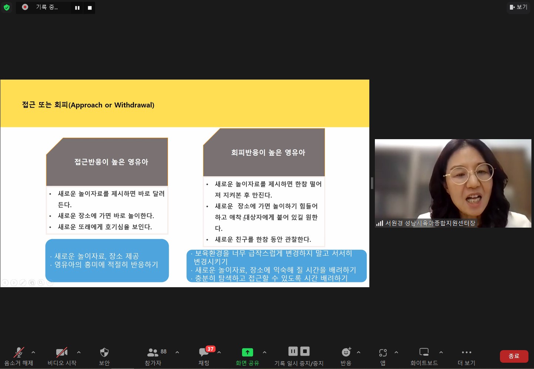Click the magnifier zoom icon on slide

tap(41, 283)
